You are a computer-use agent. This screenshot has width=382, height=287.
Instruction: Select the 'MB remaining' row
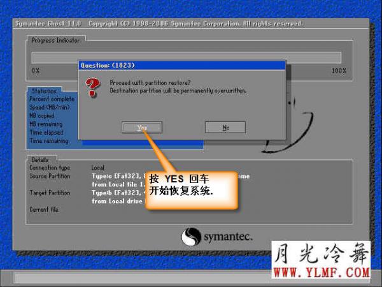click(46, 124)
